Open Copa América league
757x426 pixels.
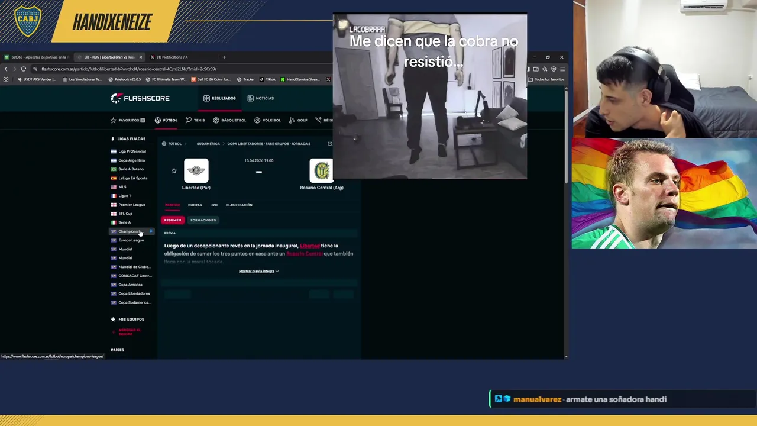pos(127,285)
